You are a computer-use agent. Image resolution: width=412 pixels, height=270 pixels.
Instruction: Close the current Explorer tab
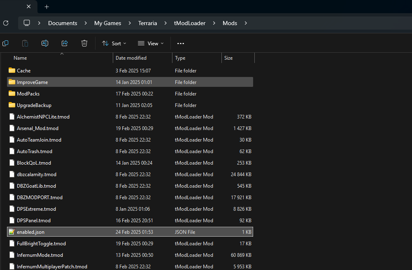(x=29, y=7)
